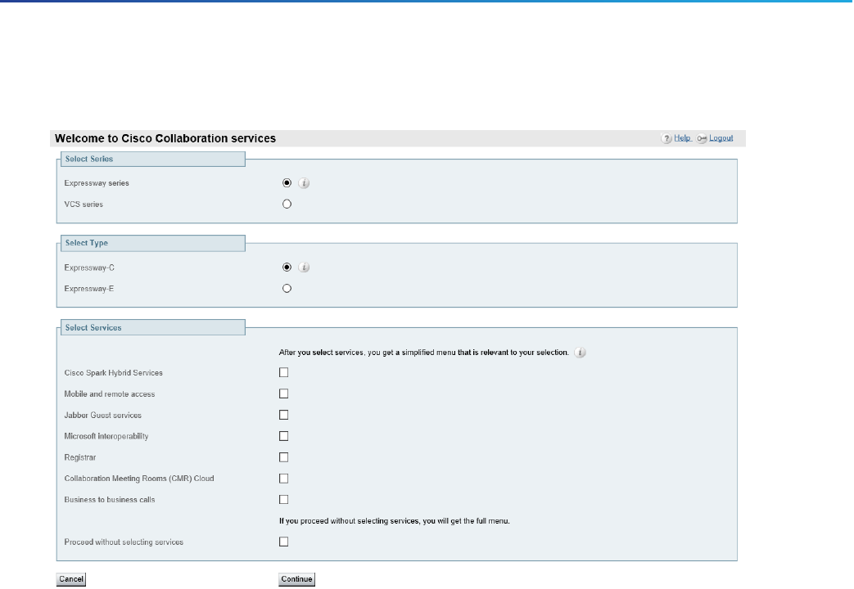Click the Expressway series label text
This screenshot has height=589, width=854.
point(97,183)
